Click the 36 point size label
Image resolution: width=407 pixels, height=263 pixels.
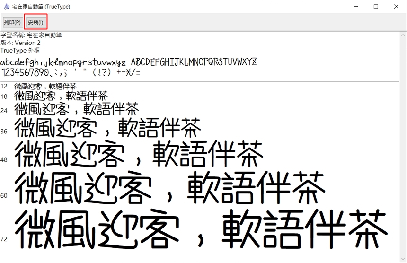click(x=4, y=131)
